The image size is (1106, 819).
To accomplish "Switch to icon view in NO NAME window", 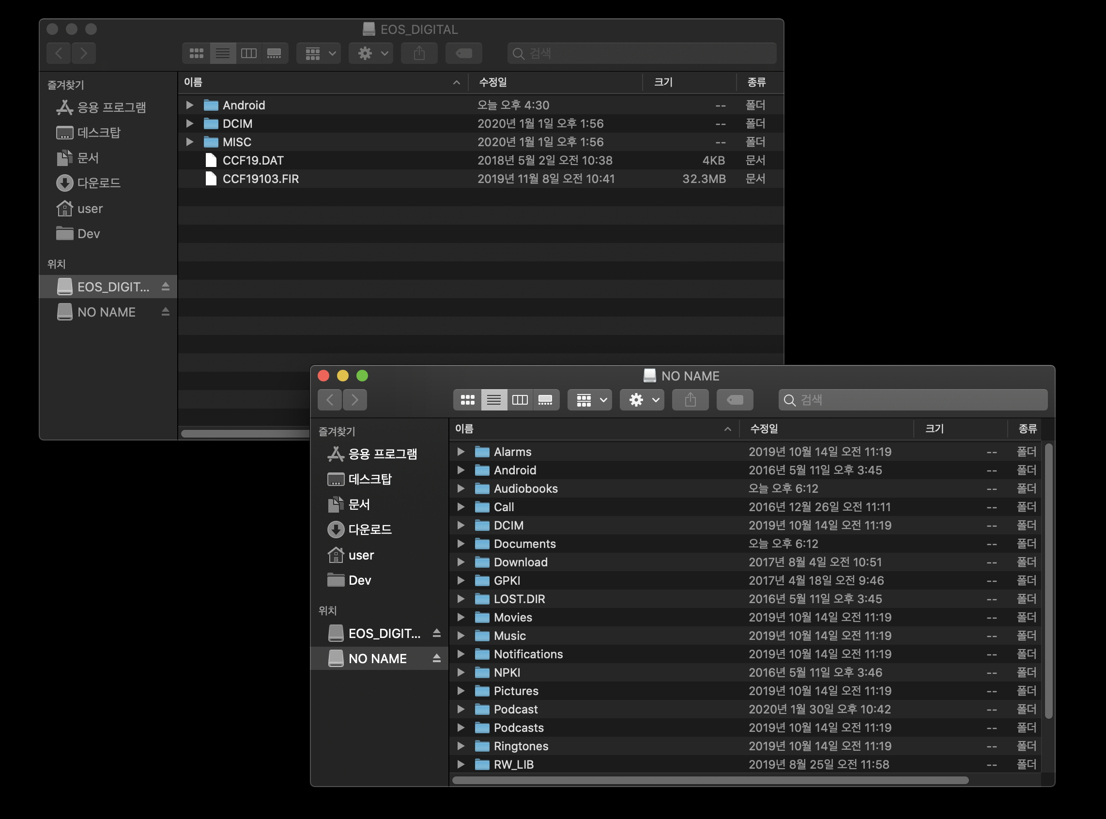I will [x=467, y=400].
